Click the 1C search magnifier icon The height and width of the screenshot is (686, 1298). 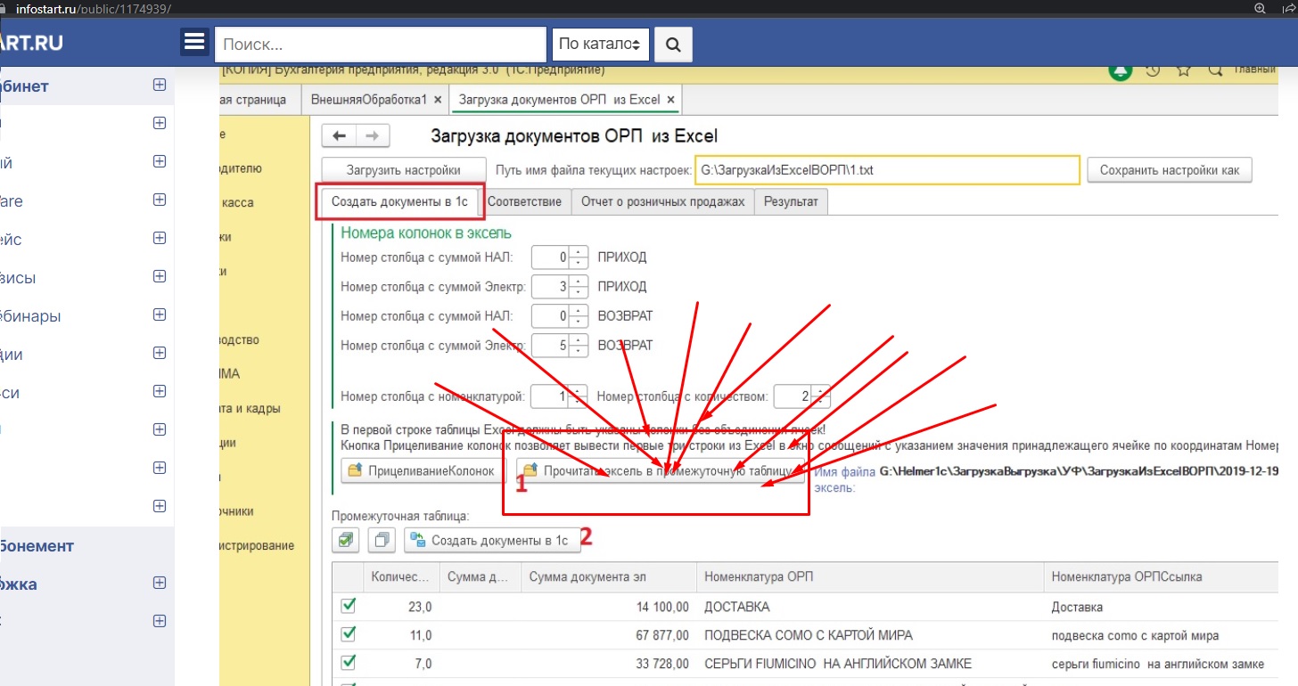[1213, 69]
